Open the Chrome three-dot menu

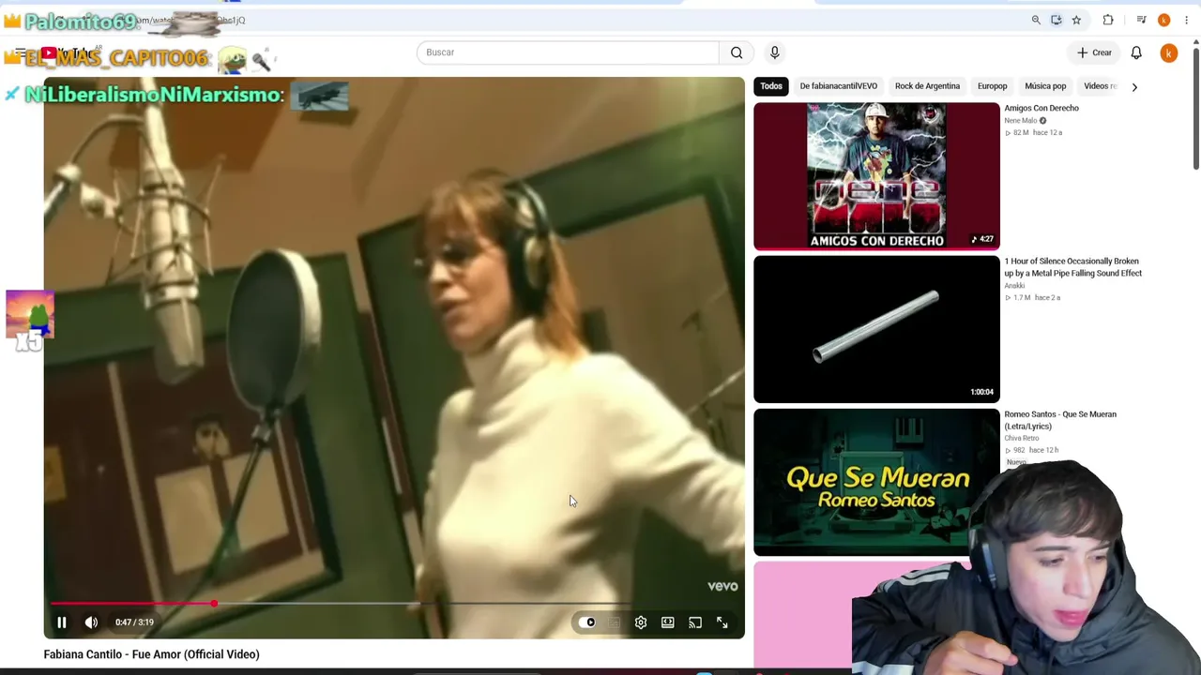click(x=1186, y=20)
